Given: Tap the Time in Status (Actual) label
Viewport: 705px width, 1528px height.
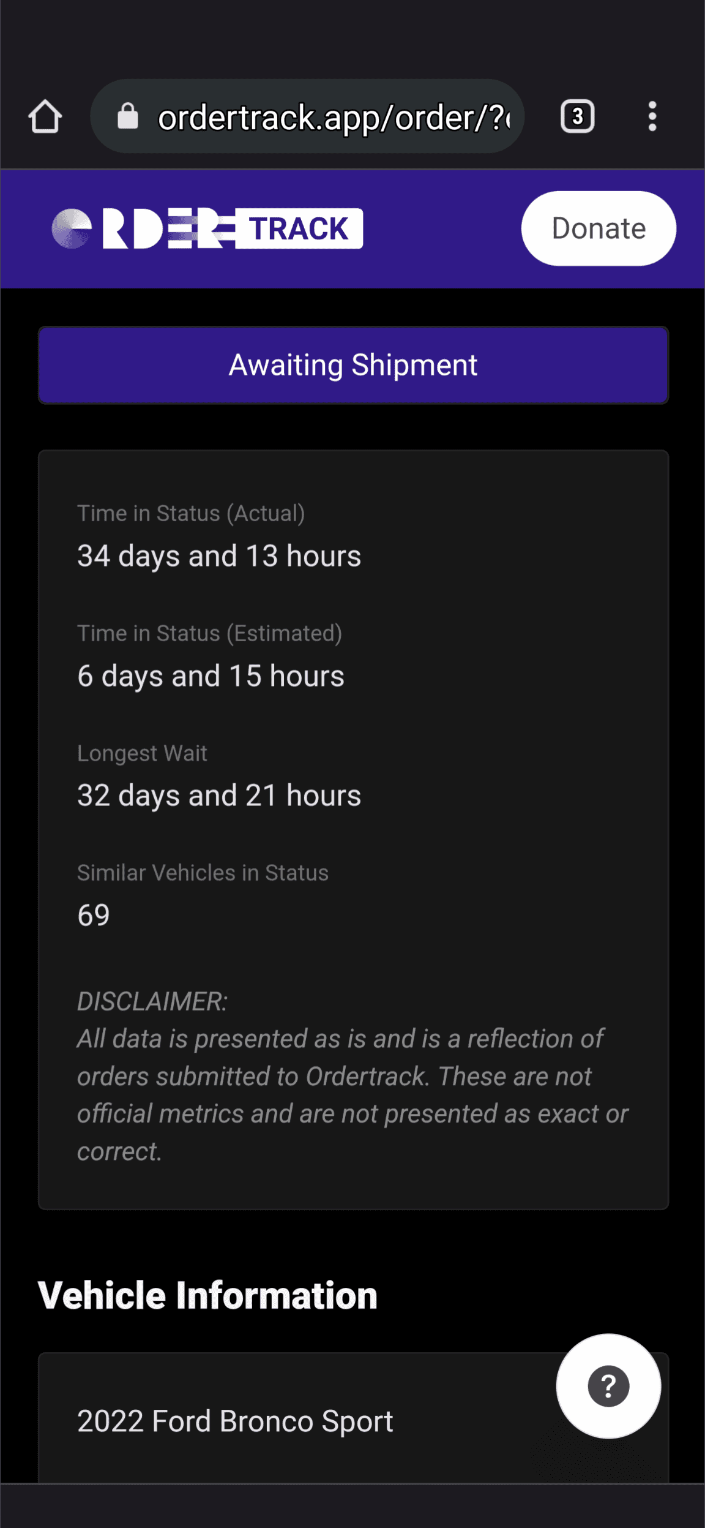Looking at the screenshot, I should pos(191,513).
